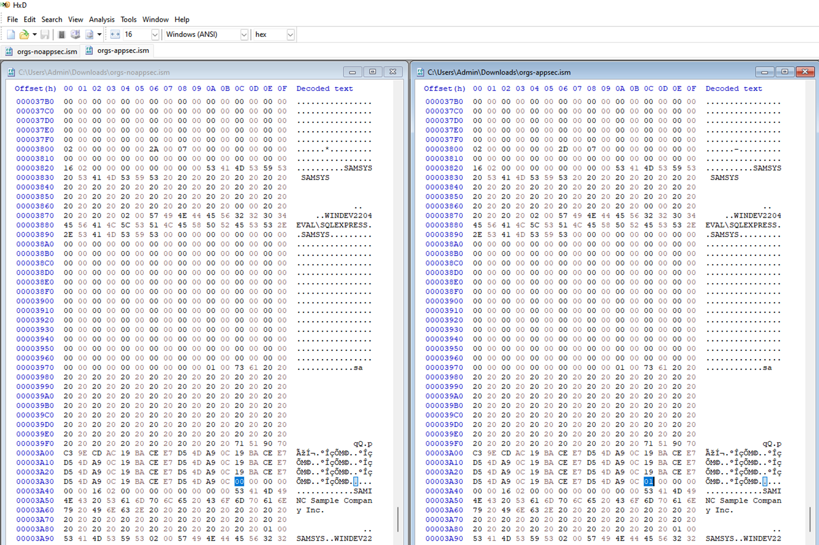Image resolution: width=819 pixels, height=545 pixels.
Task: Click the Offset(h) header in the left pane
Action: point(35,88)
